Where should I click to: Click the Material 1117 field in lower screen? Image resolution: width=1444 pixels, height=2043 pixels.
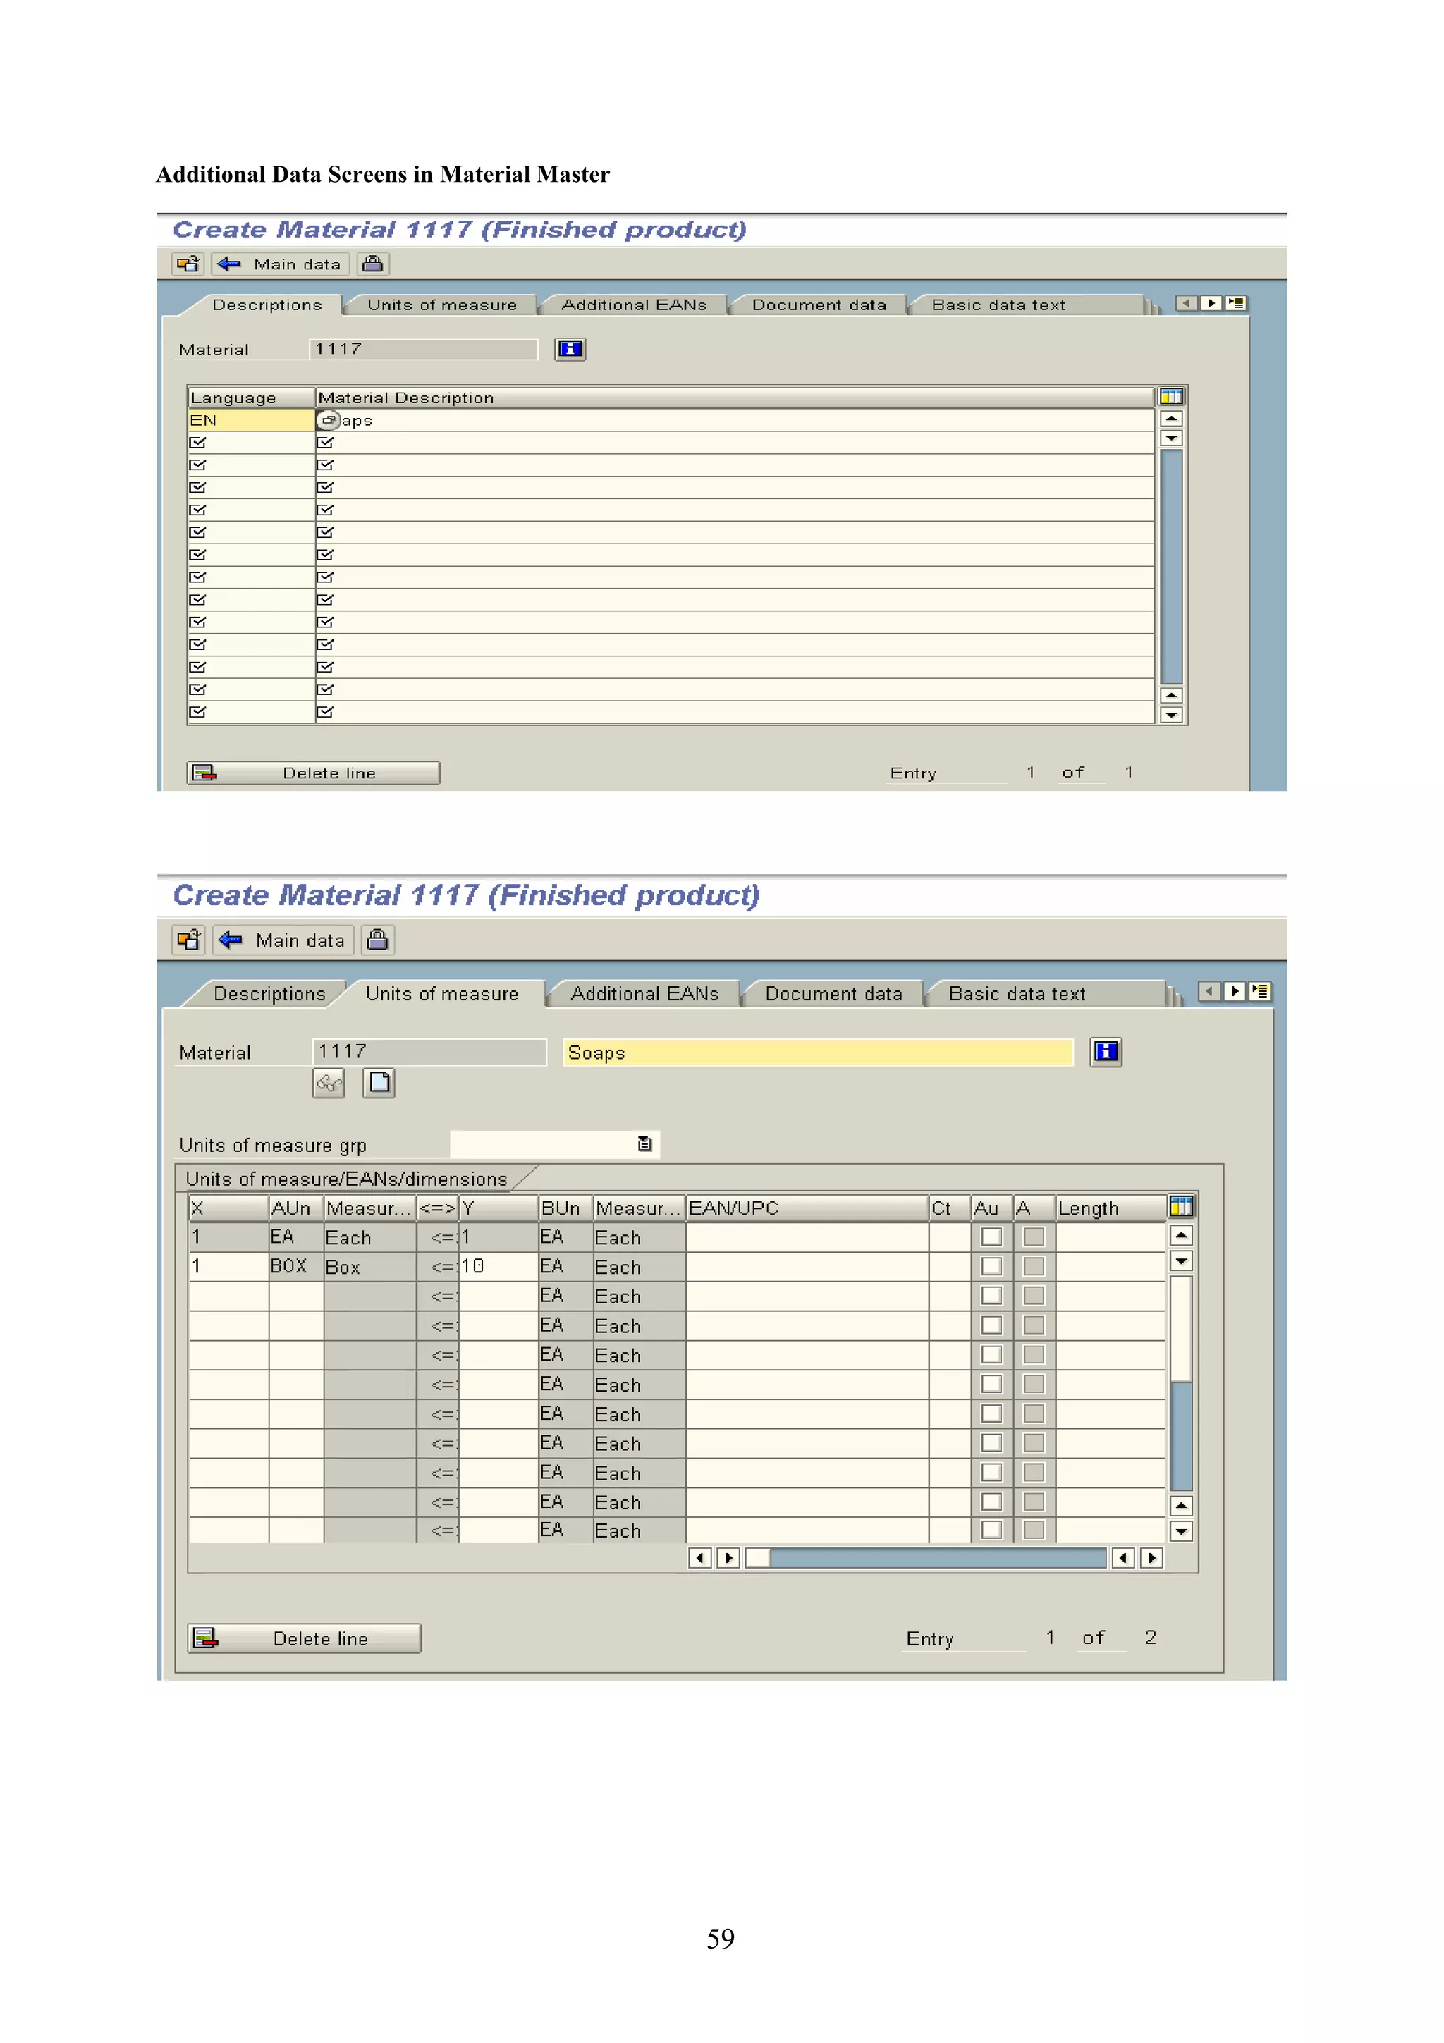[x=429, y=1052]
